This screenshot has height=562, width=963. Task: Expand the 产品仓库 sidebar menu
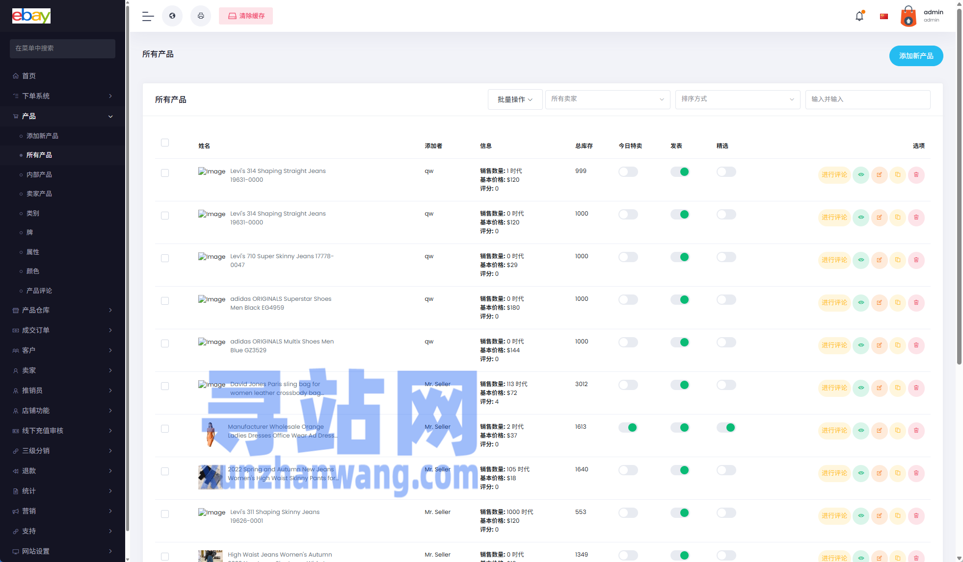62,310
